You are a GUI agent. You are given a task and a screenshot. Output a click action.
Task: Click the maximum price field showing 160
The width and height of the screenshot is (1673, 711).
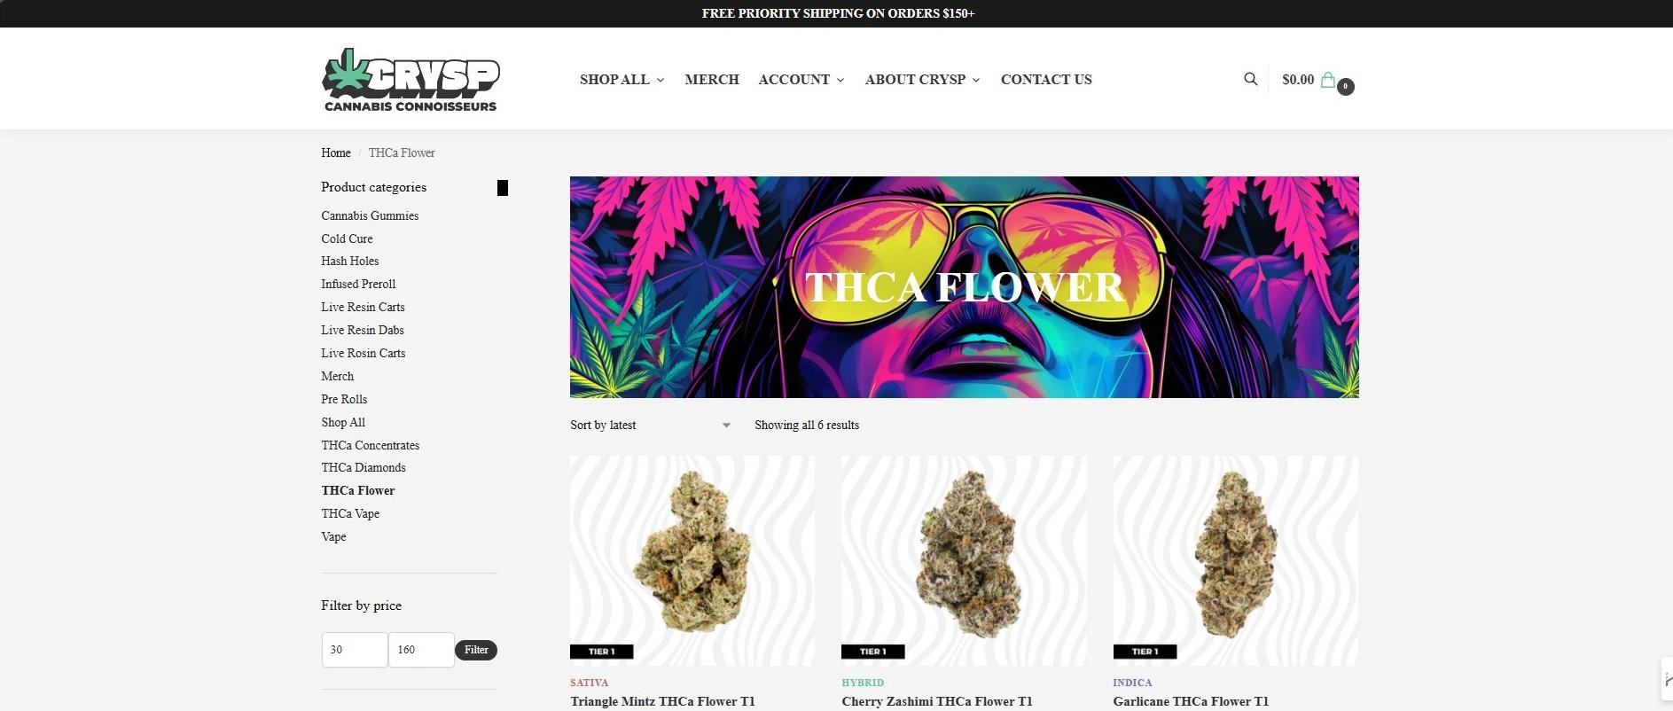click(x=421, y=650)
